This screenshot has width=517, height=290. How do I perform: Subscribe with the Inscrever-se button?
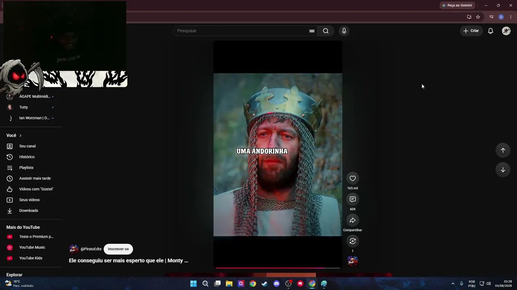[118, 249]
